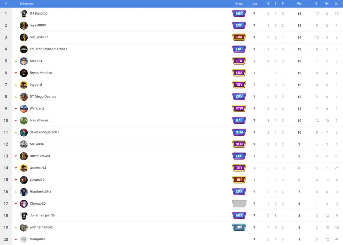The image size is (343, 245).
Task: Click the Jug column header
Action: (x=254, y=4)
